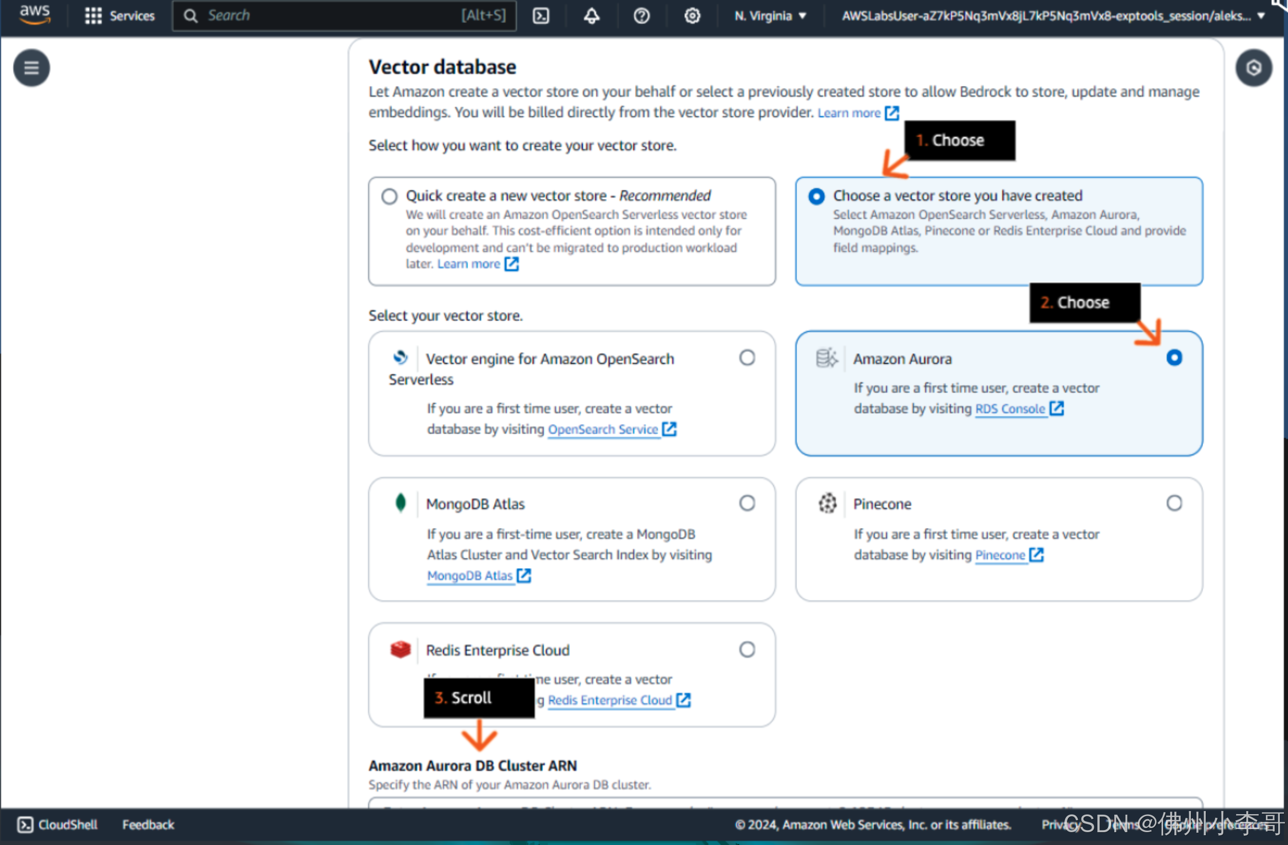Open the help question mark menu

coord(641,16)
